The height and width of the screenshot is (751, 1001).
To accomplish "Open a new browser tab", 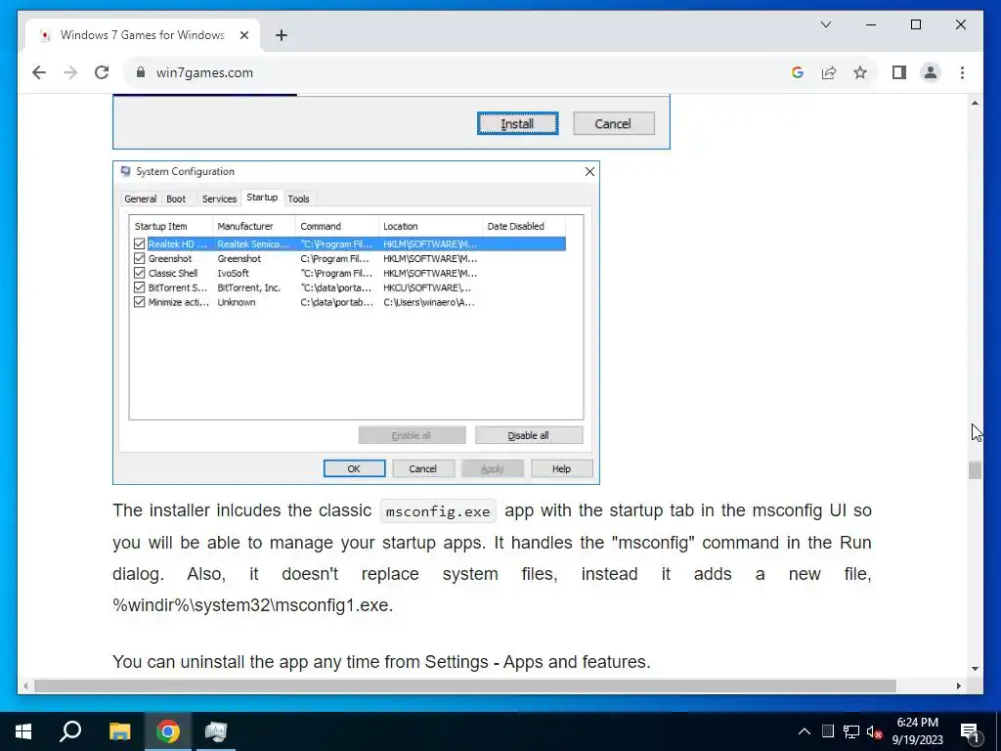I will pos(282,35).
